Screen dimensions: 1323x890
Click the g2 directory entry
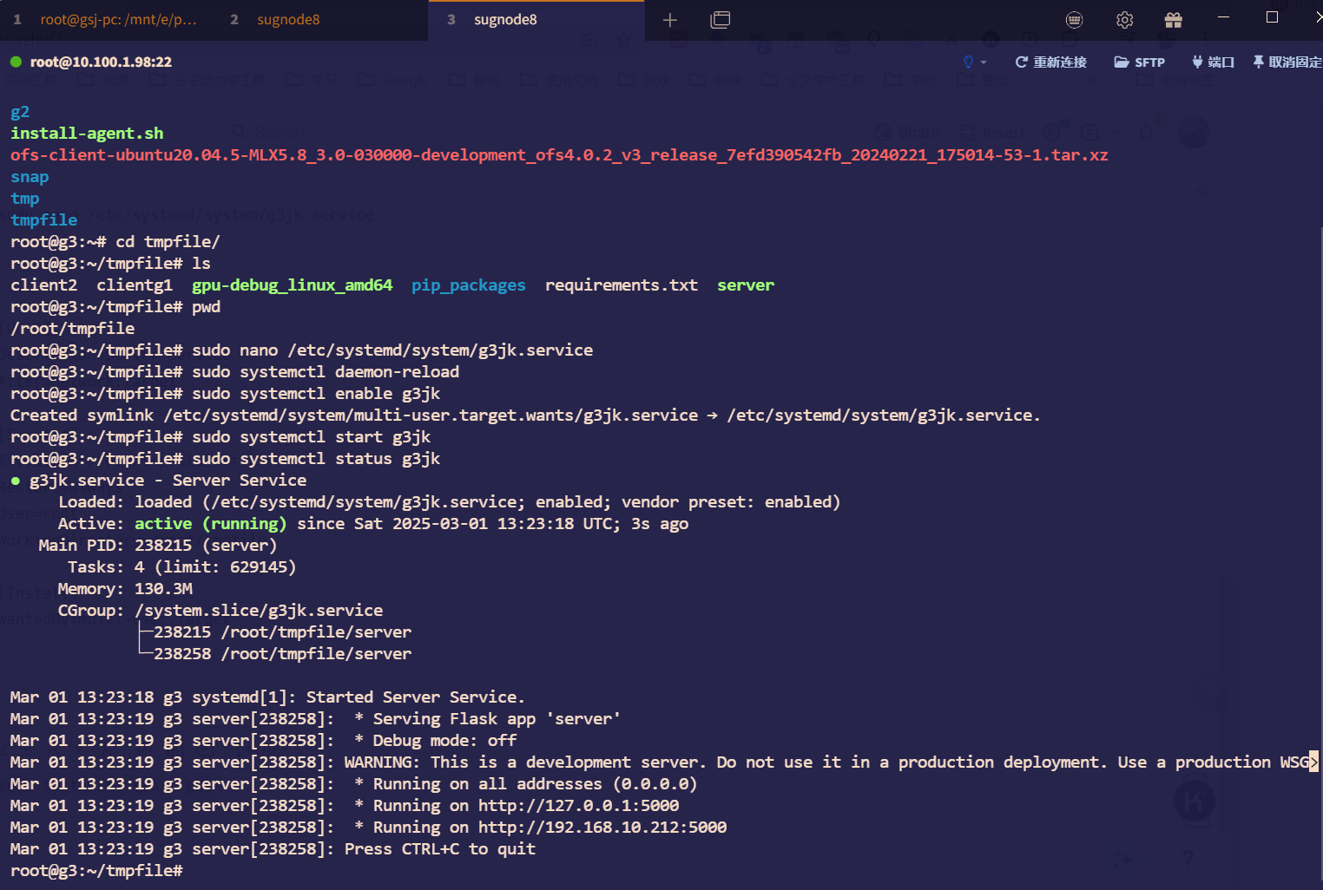coord(20,112)
